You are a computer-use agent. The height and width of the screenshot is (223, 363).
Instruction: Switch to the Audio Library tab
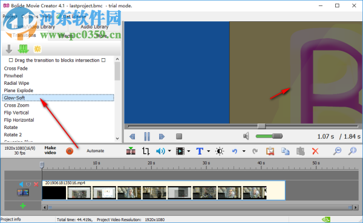pyautogui.click(x=94, y=27)
